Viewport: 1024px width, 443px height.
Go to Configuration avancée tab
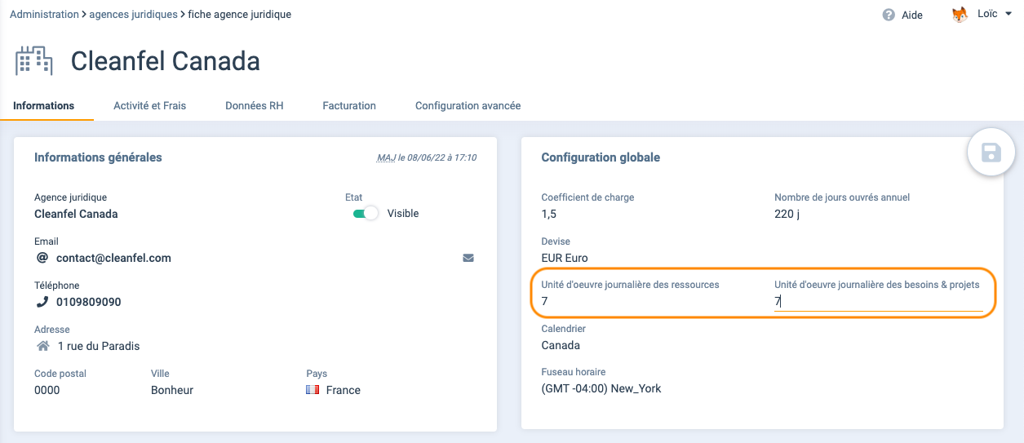click(x=468, y=105)
